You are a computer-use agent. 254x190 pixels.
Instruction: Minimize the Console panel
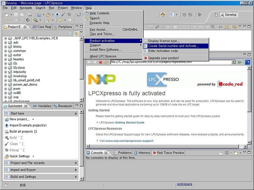click(x=244, y=152)
